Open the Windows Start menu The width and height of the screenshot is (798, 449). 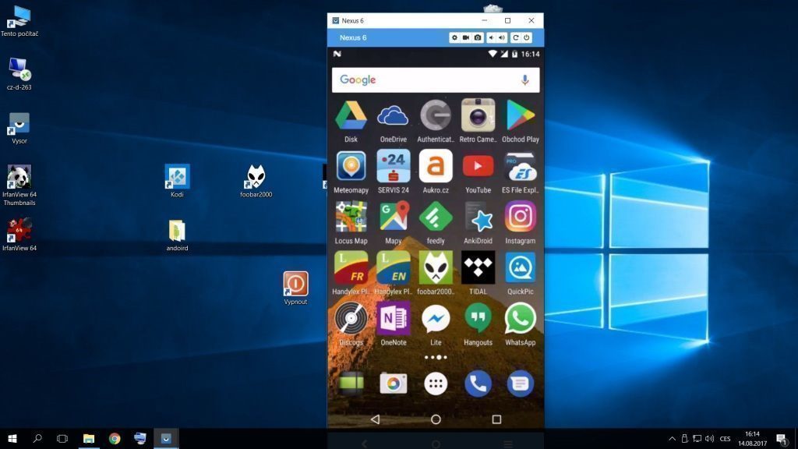(x=12, y=438)
